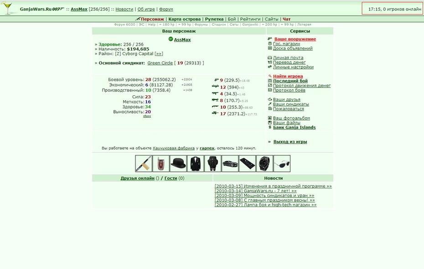424x269 pixels.
Task: Open the Green Circle syndicate link
Action: click(160, 63)
